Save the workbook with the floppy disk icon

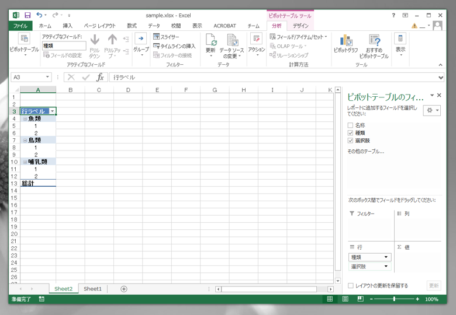27,15
